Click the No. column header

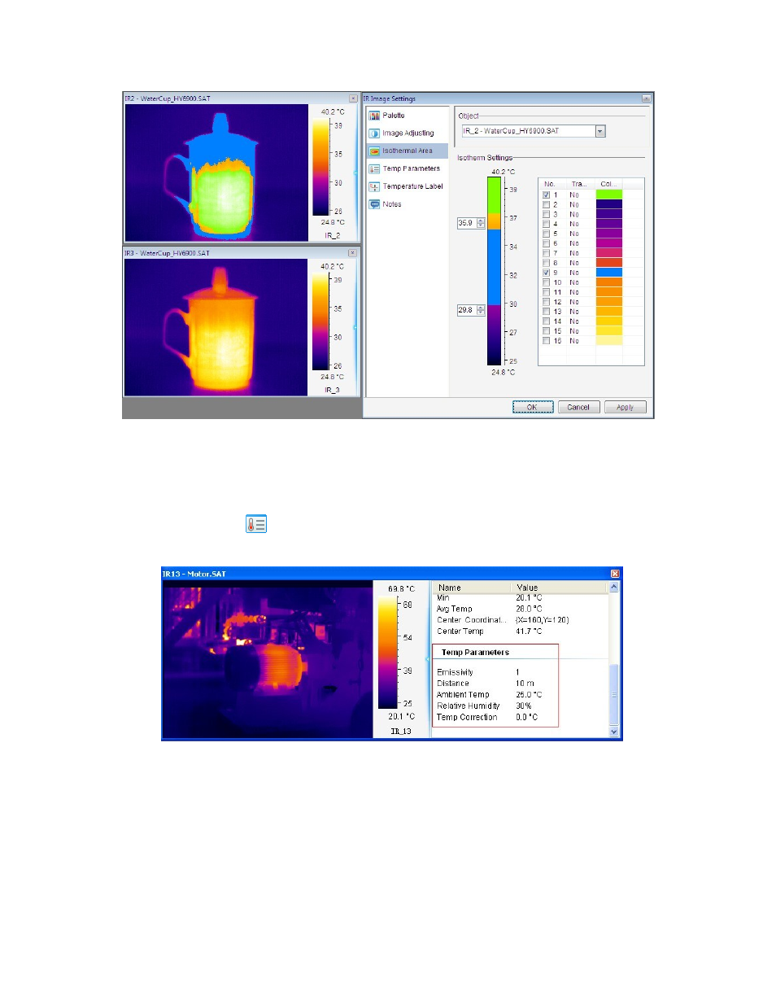[552, 184]
